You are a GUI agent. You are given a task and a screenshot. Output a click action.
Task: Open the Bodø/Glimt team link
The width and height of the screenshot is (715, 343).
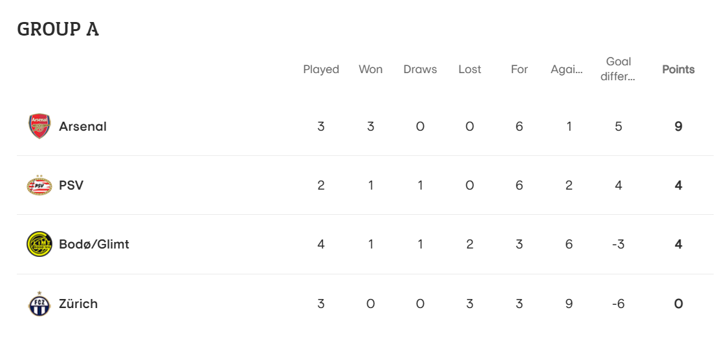pos(94,244)
